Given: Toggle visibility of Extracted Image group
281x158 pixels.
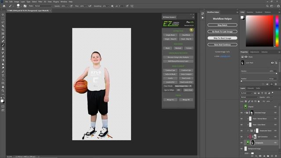Looking at the screenshot, I should coord(241,113).
